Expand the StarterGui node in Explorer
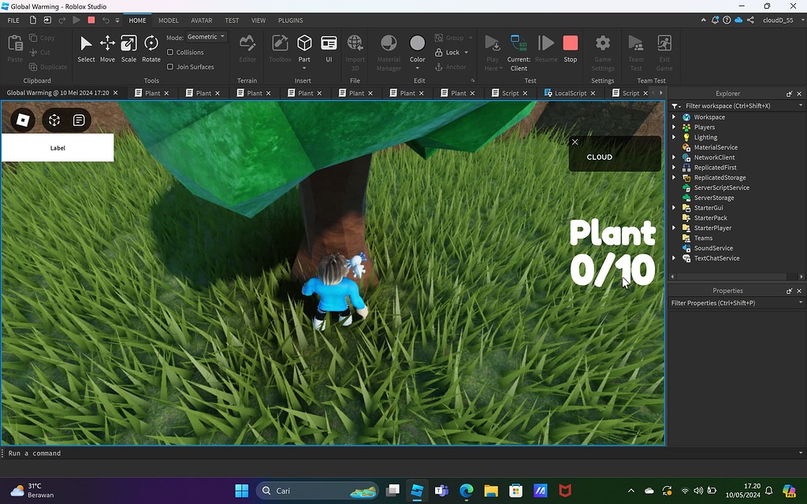The width and height of the screenshot is (807, 504). [x=675, y=208]
